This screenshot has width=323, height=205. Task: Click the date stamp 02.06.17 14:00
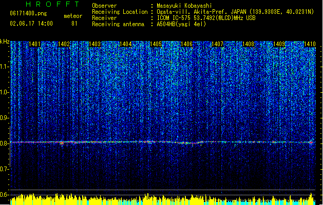[x=31, y=24]
